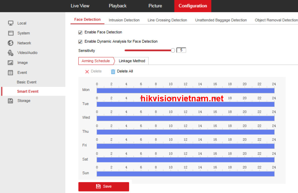Select Monday's blue schedule bar
This screenshot has width=298, height=193.
[185, 90]
